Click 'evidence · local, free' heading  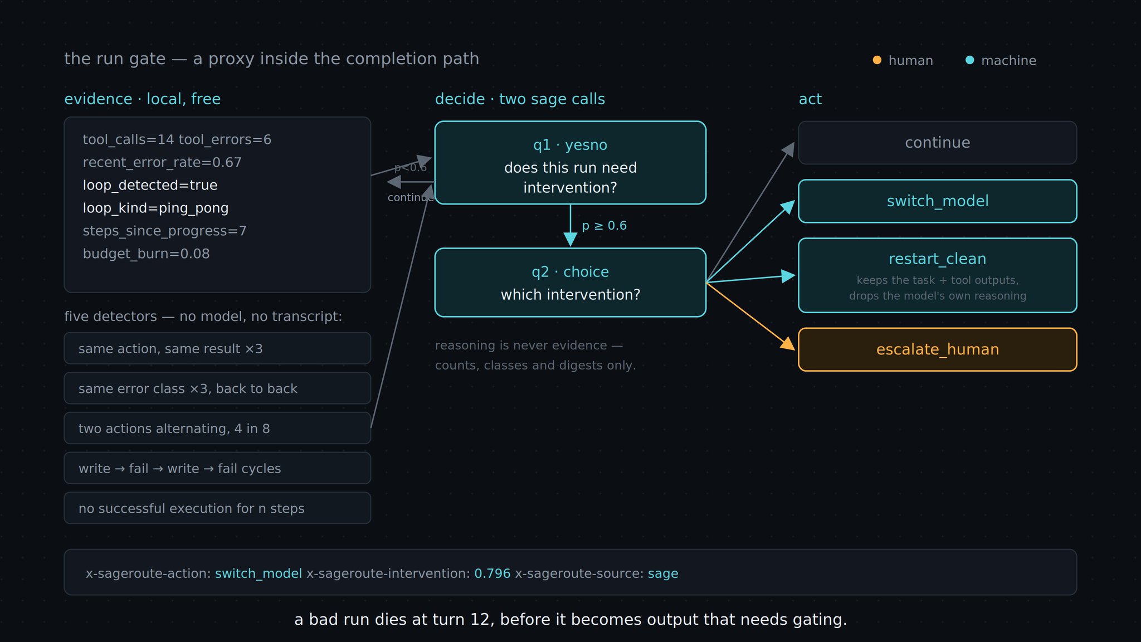pyautogui.click(x=142, y=99)
